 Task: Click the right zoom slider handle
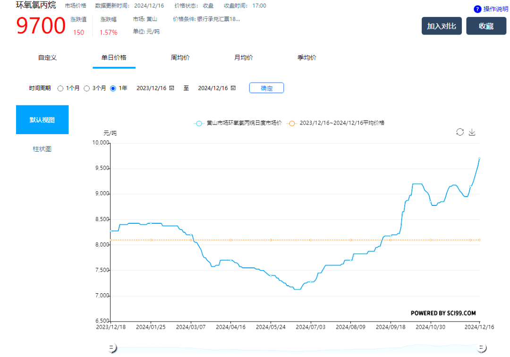481,348
